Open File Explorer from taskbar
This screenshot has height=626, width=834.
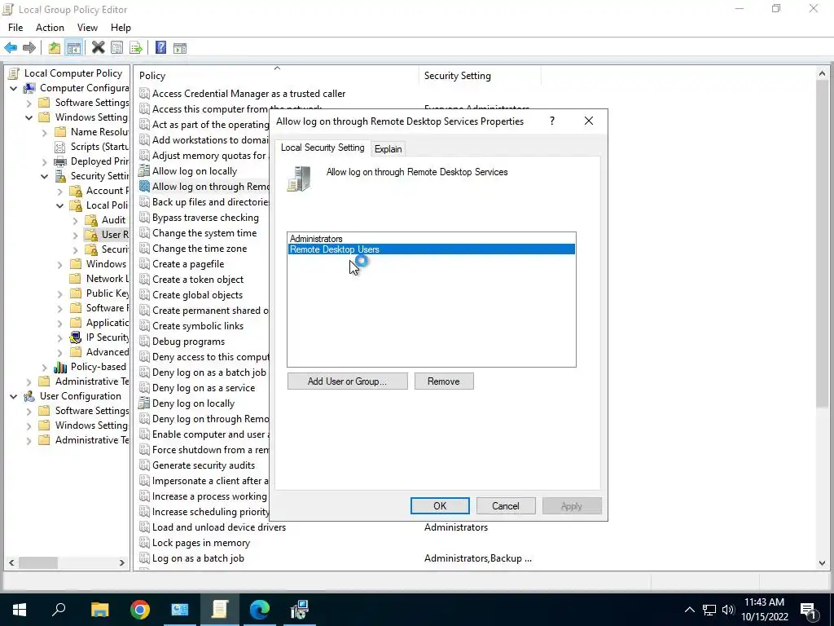click(99, 610)
